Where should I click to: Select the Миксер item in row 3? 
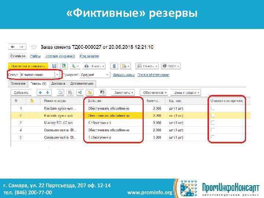coord(58,123)
